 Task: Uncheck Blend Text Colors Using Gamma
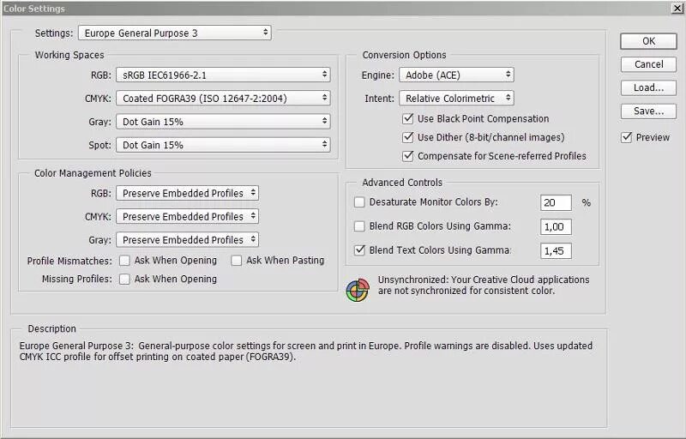(359, 250)
